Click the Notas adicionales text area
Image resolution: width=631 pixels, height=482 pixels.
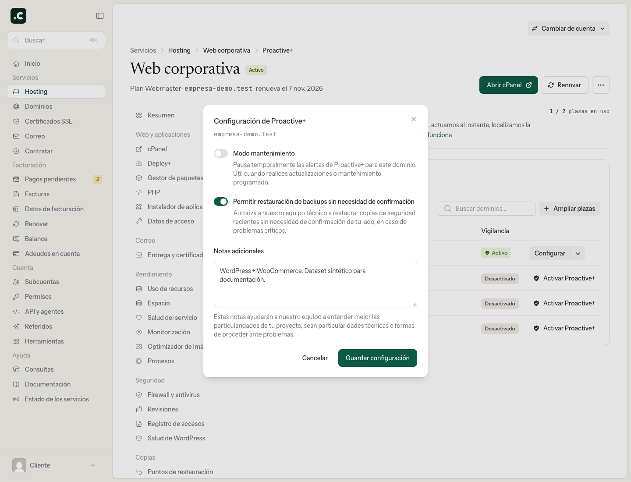click(315, 284)
